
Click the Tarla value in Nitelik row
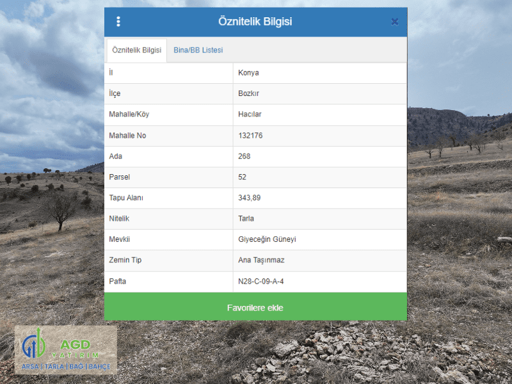coord(246,219)
